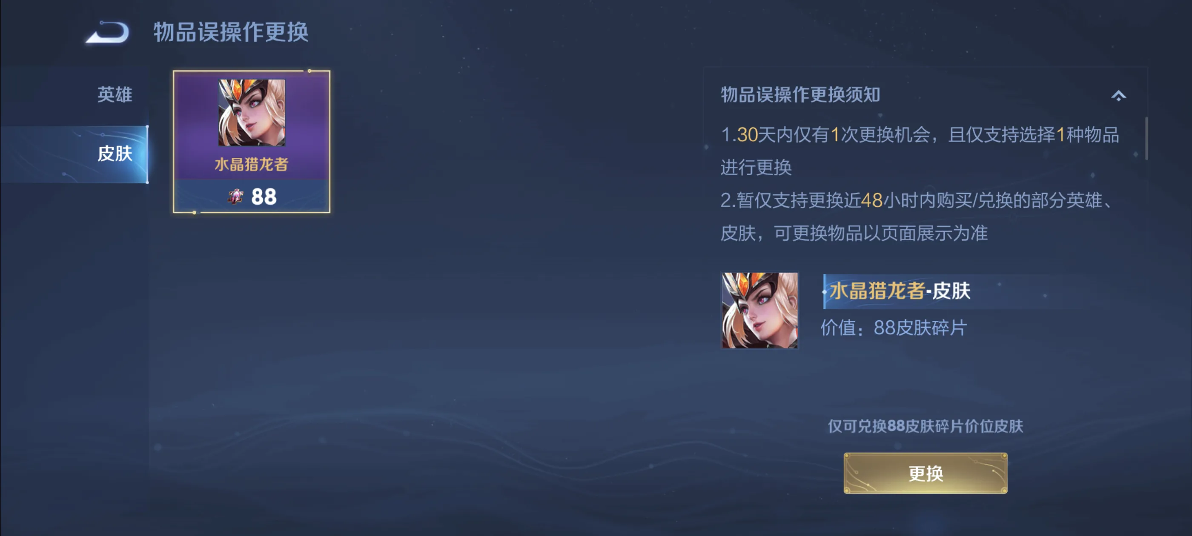This screenshot has height=536, width=1192.
Task: Click the skin fragment currency icon
Action: point(235,197)
